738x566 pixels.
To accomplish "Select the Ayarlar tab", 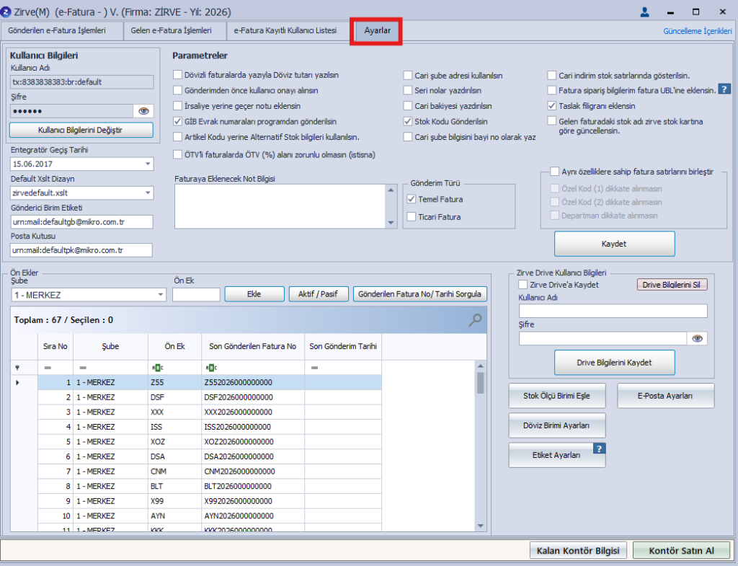I will click(x=377, y=30).
